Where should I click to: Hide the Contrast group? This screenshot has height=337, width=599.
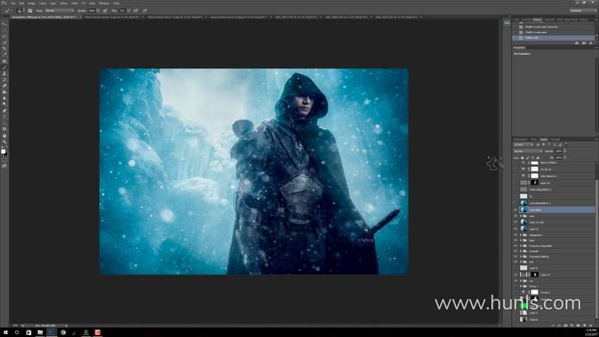click(516, 251)
